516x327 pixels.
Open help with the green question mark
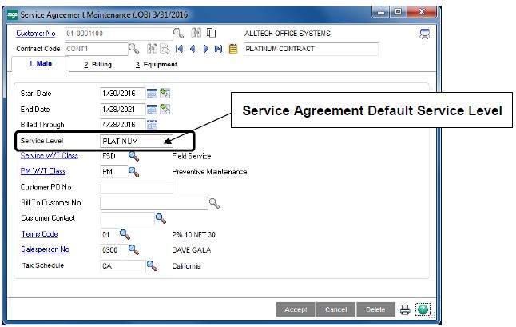click(x=423, y=309)
